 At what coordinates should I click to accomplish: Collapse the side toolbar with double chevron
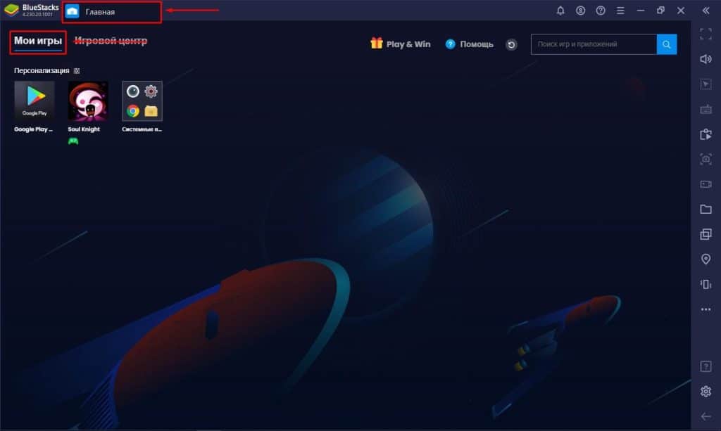click(706, 11)
